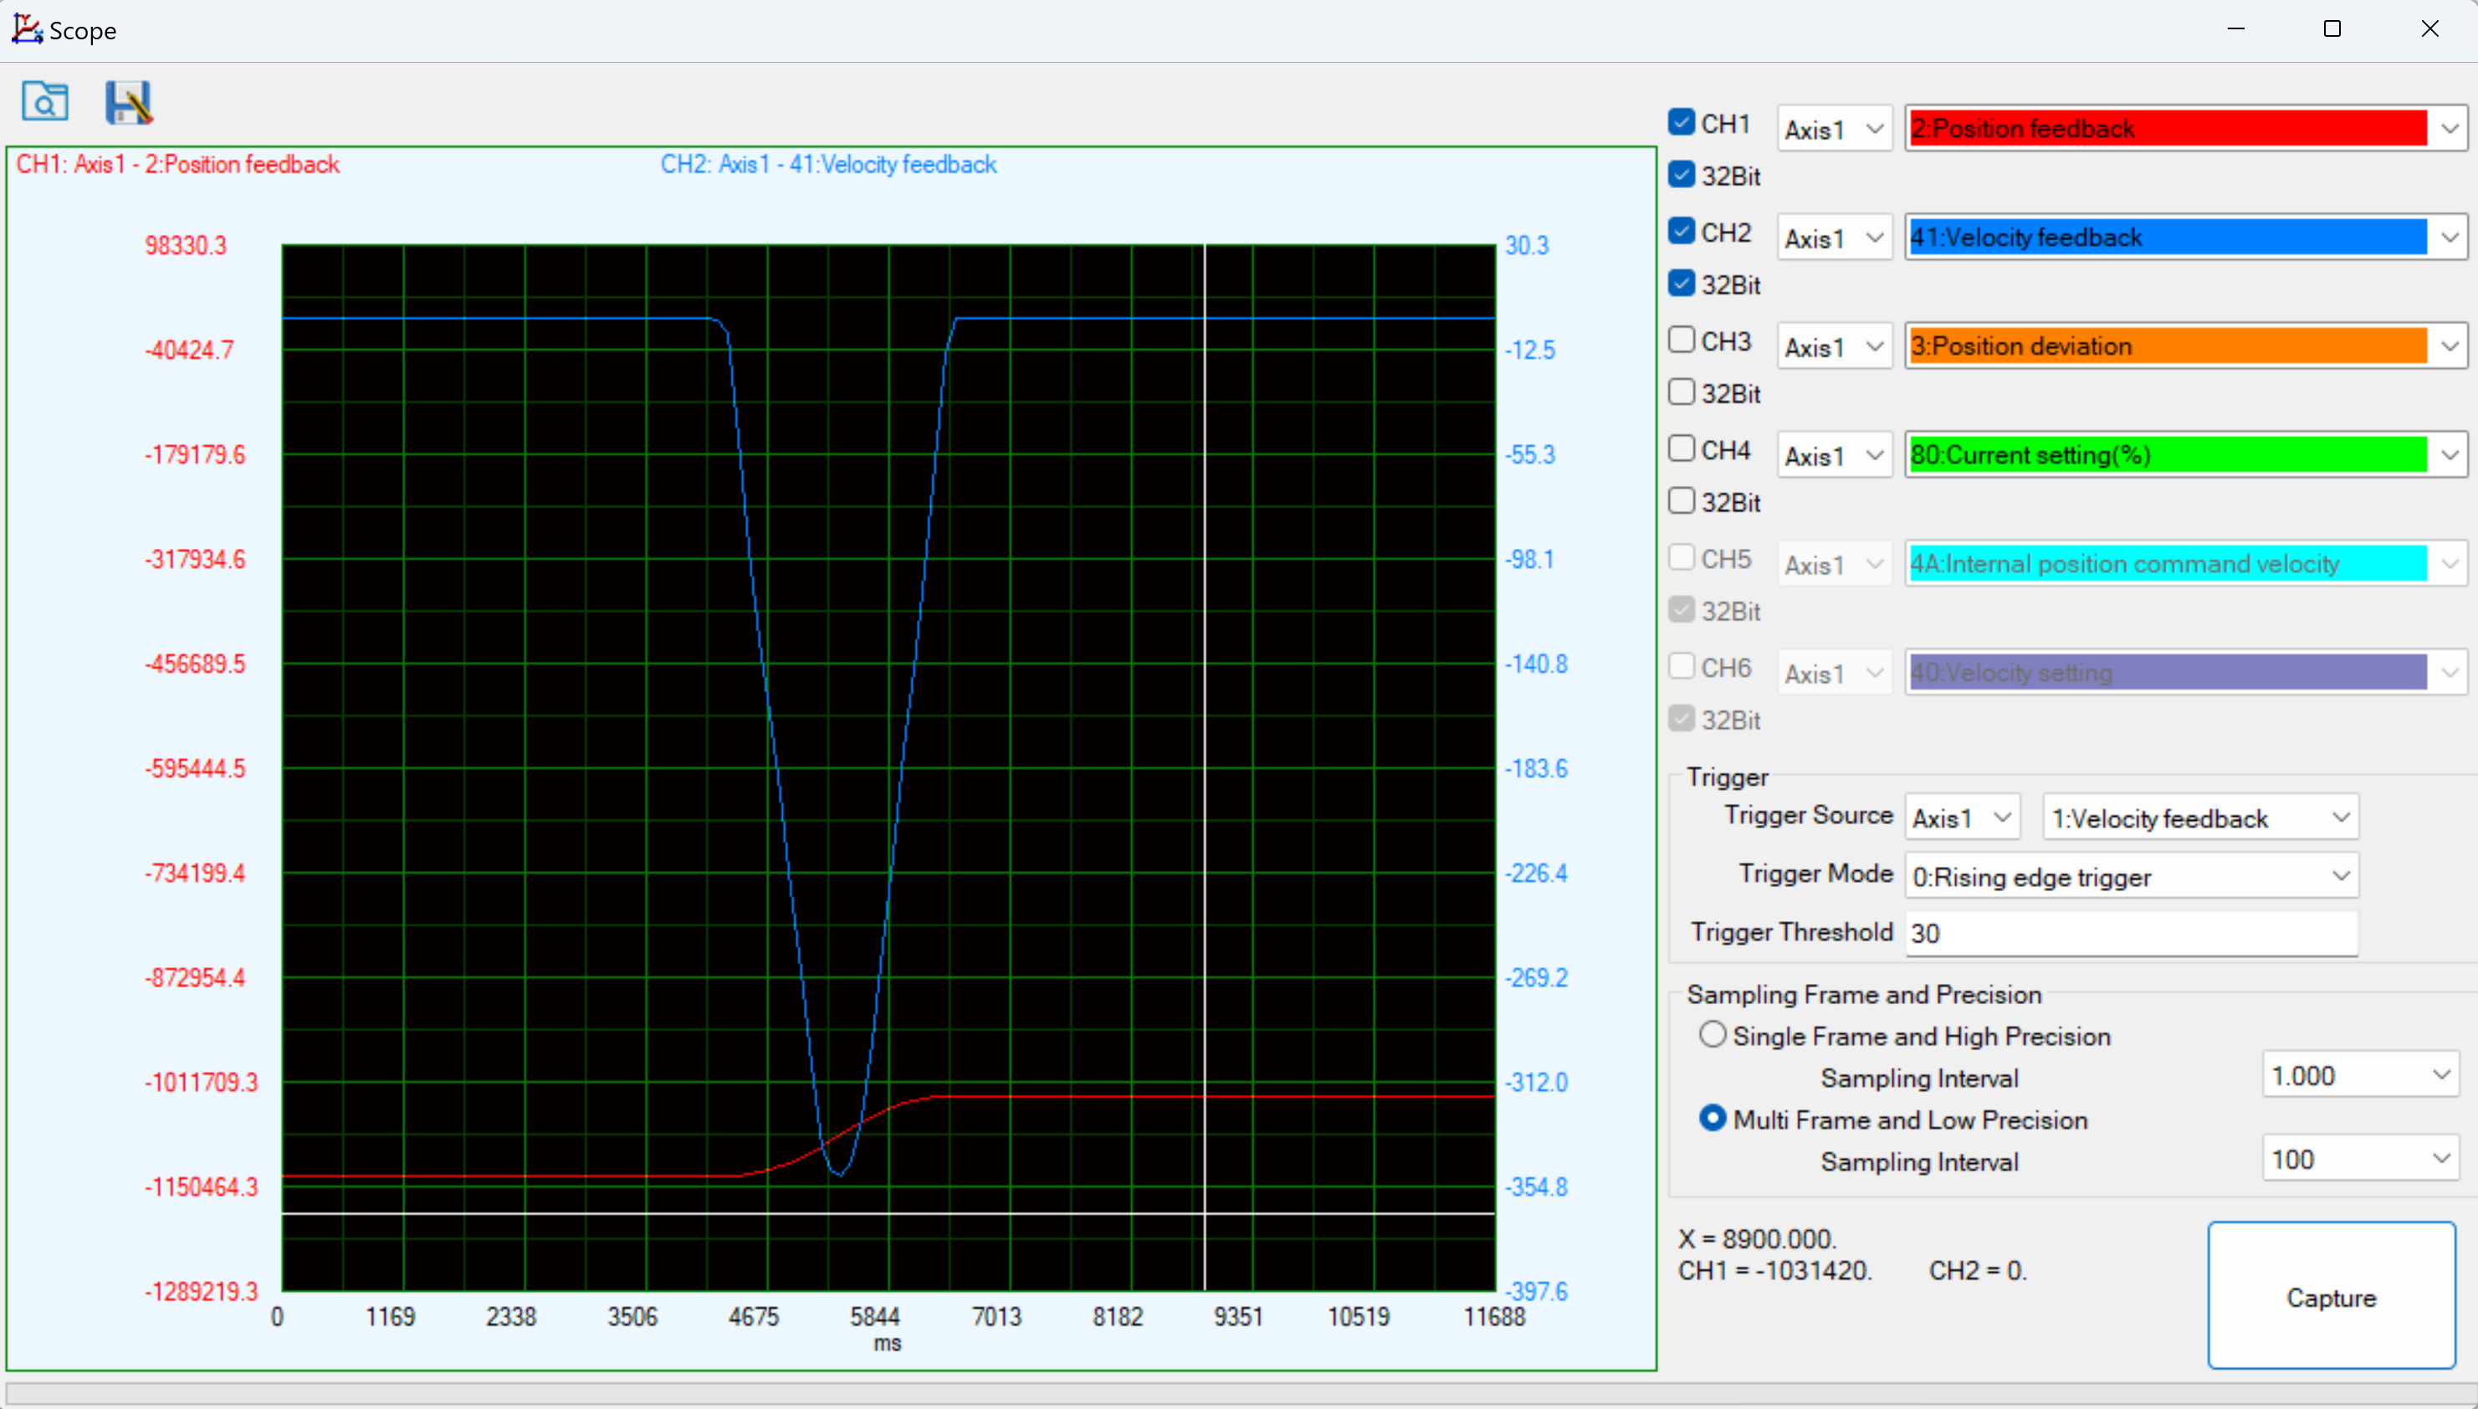Click the open waveform file icon
The image size is (2478, 1409).
[x=44, y=101]
